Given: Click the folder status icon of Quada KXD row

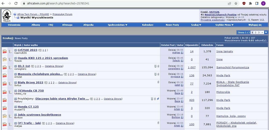Looking at the screenshot, I should (x=5, y=59).
